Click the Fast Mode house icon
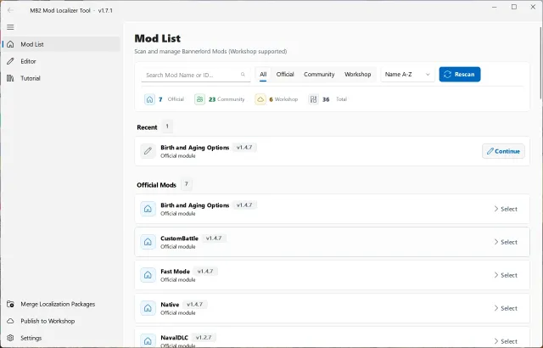 pos(148,275)
